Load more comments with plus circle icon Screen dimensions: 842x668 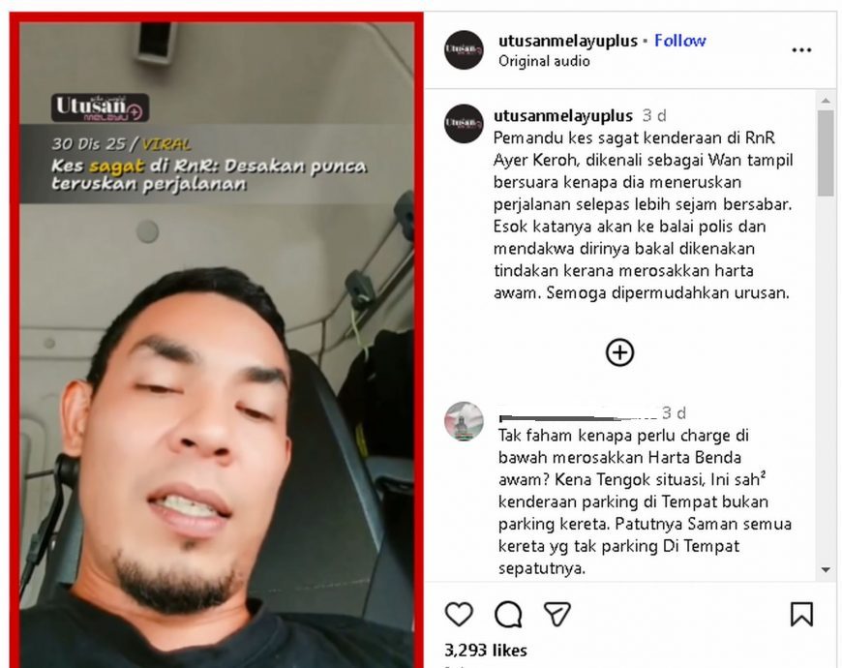[x=619, y=352]
